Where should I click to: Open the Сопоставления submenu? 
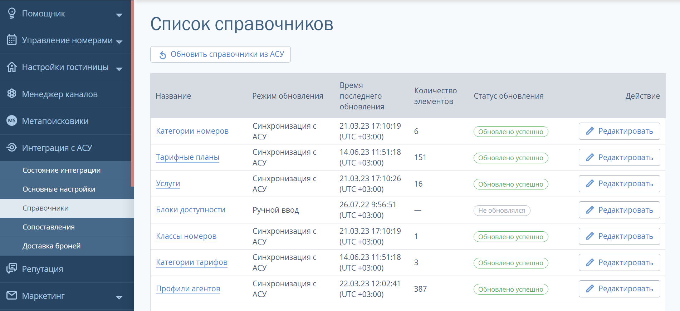point(67,227)
